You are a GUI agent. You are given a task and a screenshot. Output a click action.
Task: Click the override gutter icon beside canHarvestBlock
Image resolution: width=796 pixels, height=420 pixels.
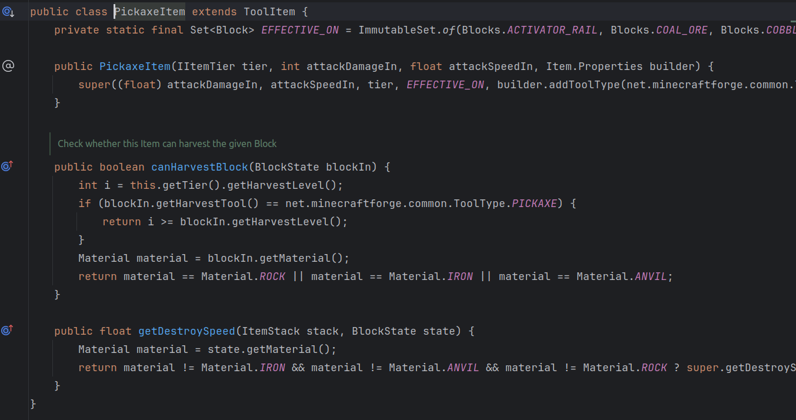coord(7,166)
